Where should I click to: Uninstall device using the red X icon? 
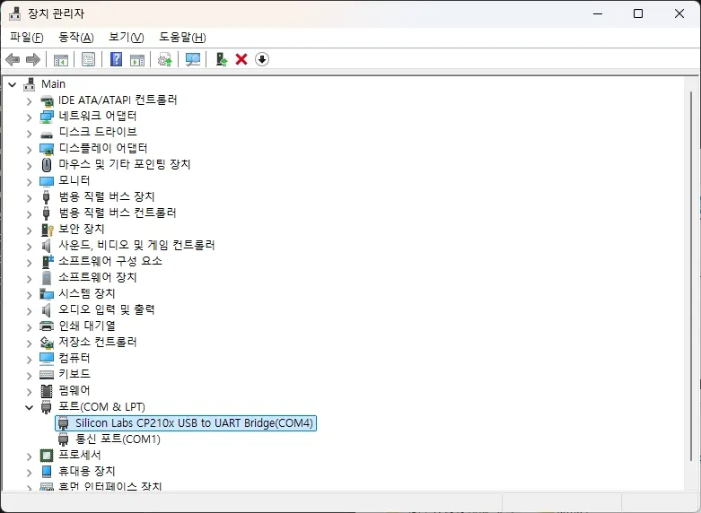coord(241,59)
